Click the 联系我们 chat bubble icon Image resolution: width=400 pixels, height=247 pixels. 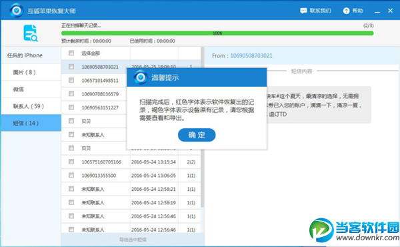(303, 11)
